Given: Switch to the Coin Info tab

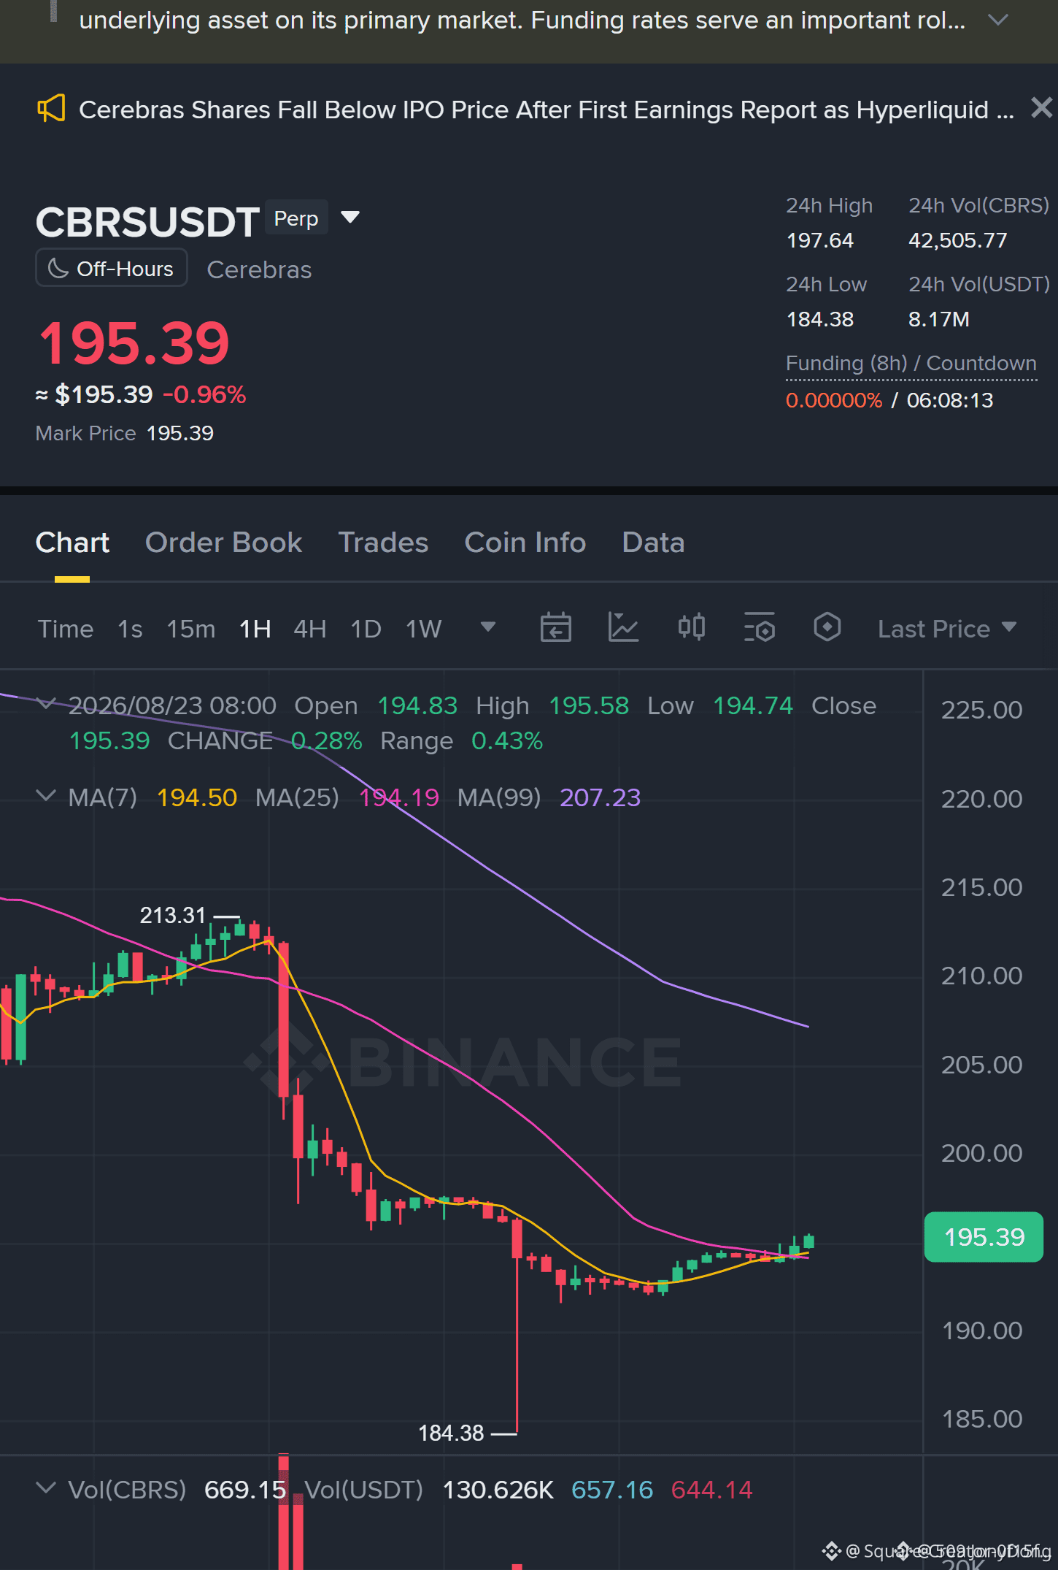Looking at the screenshot, I should [x=525, y=543].
